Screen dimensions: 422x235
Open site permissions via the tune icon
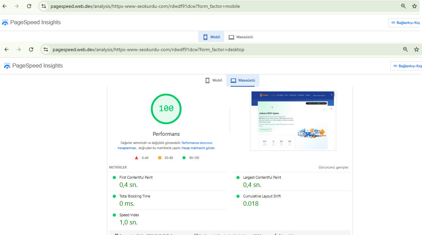pyautogui.click(x=46, y=49)
